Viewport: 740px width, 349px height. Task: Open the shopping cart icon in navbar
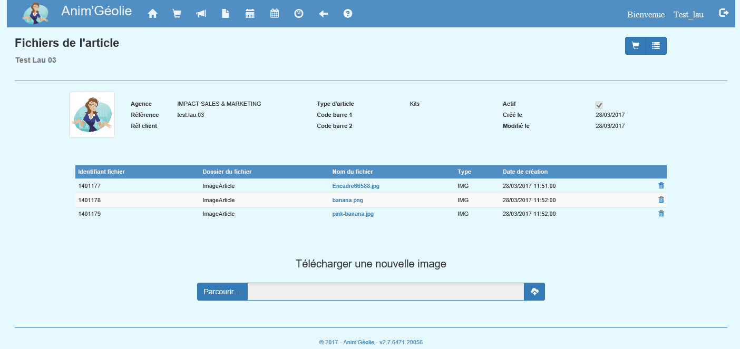click(x=177, y=14)
